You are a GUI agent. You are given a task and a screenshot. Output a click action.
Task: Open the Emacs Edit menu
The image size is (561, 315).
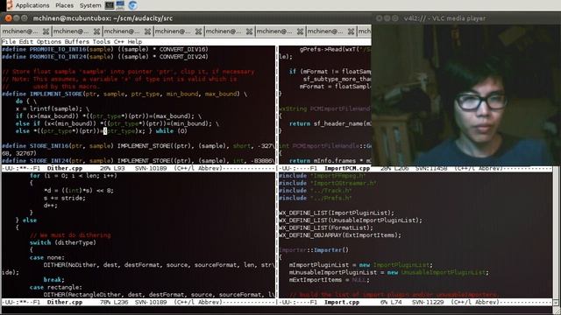(26, 42)
